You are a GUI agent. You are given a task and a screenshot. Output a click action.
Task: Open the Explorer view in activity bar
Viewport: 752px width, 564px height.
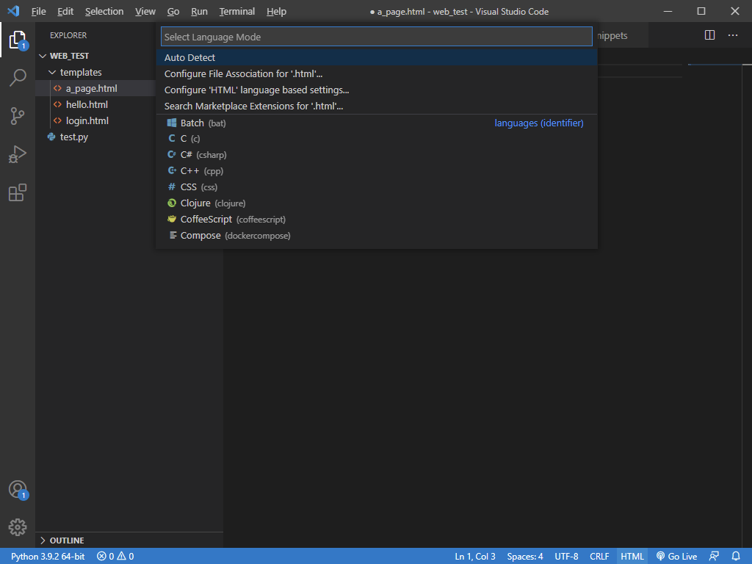tap(18, 40)
